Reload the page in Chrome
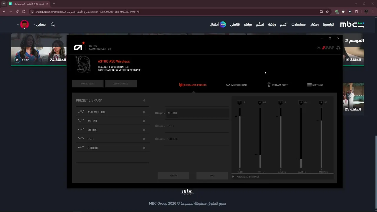 click(17, 12)
